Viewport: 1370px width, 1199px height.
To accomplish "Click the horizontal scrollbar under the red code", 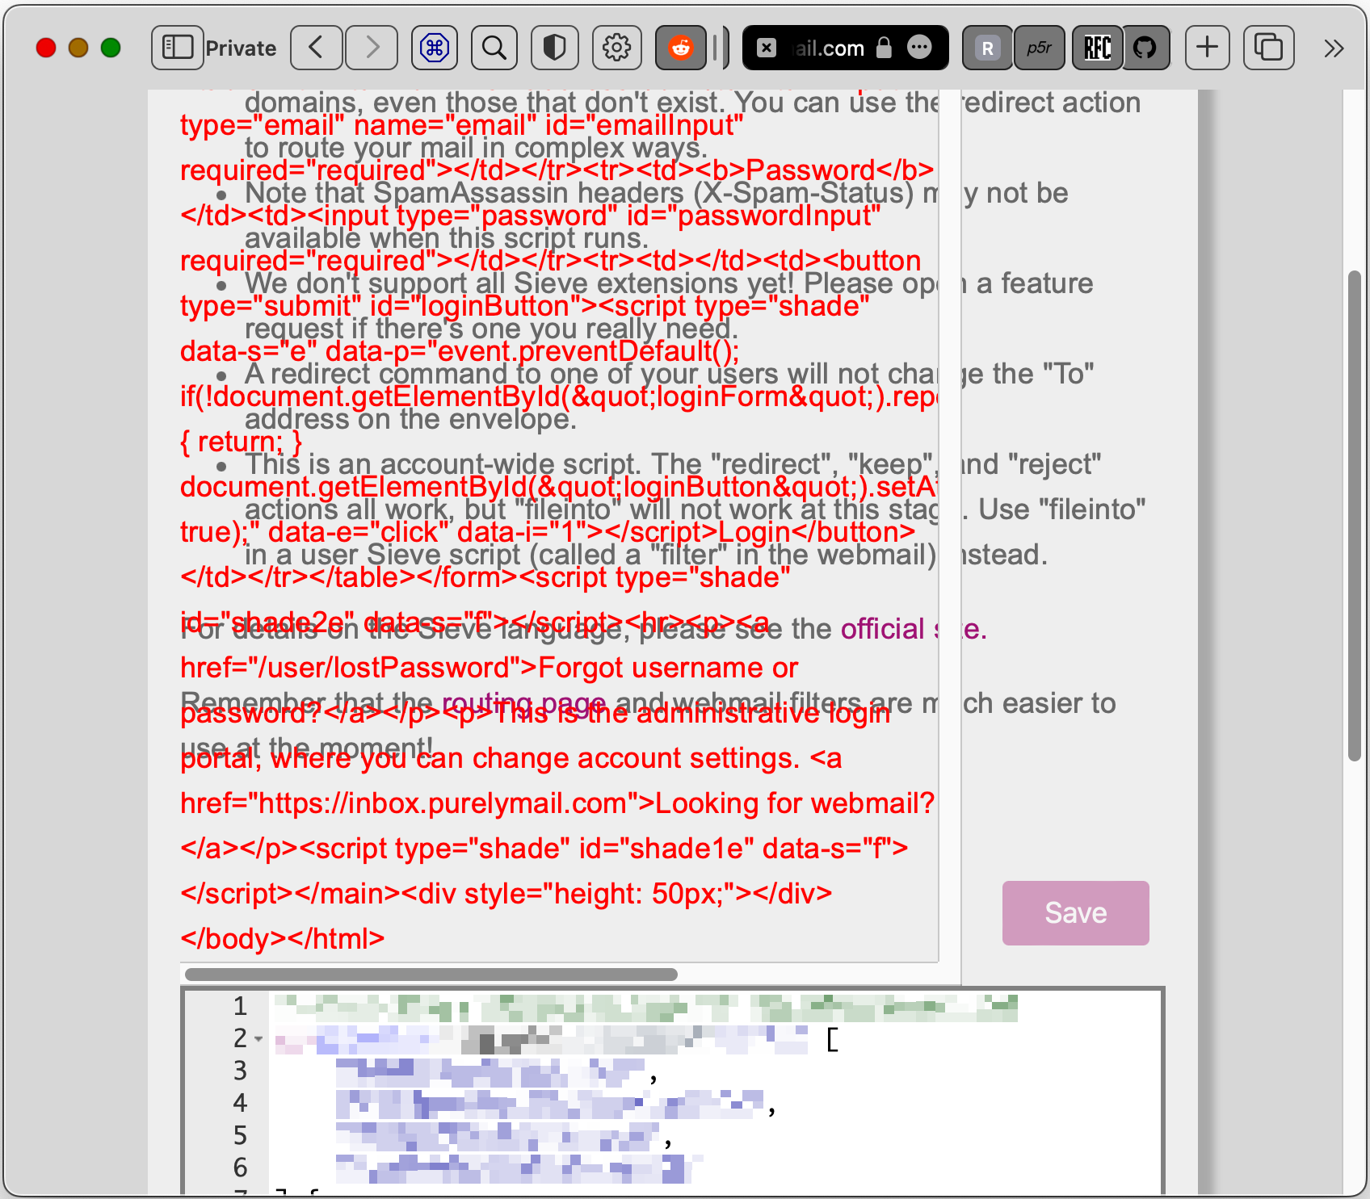I will [431, 975].
